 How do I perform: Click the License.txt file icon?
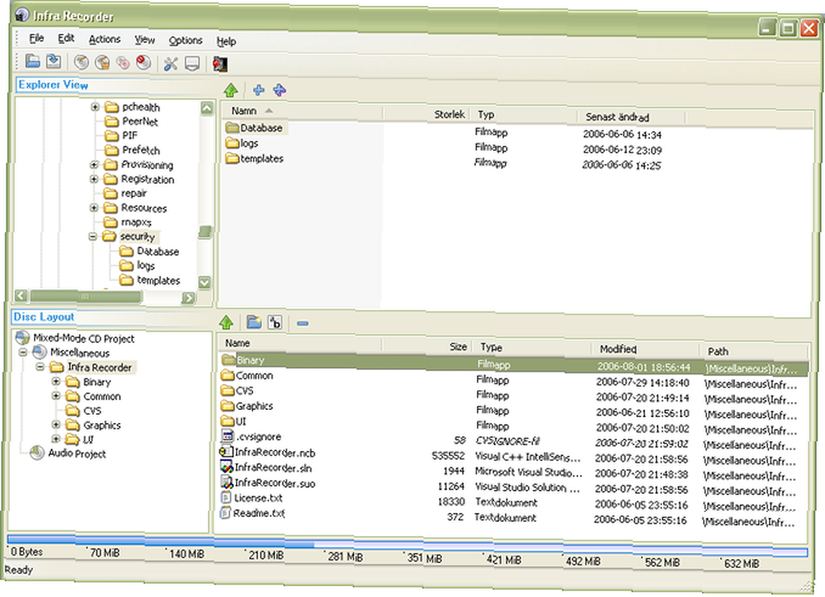(226, 497)
